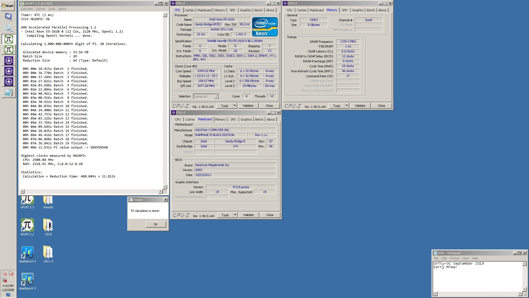Screen dimensions: 529x298
Task: Click the monitor-with-checkmark quick launch icon
Action: 8,17
